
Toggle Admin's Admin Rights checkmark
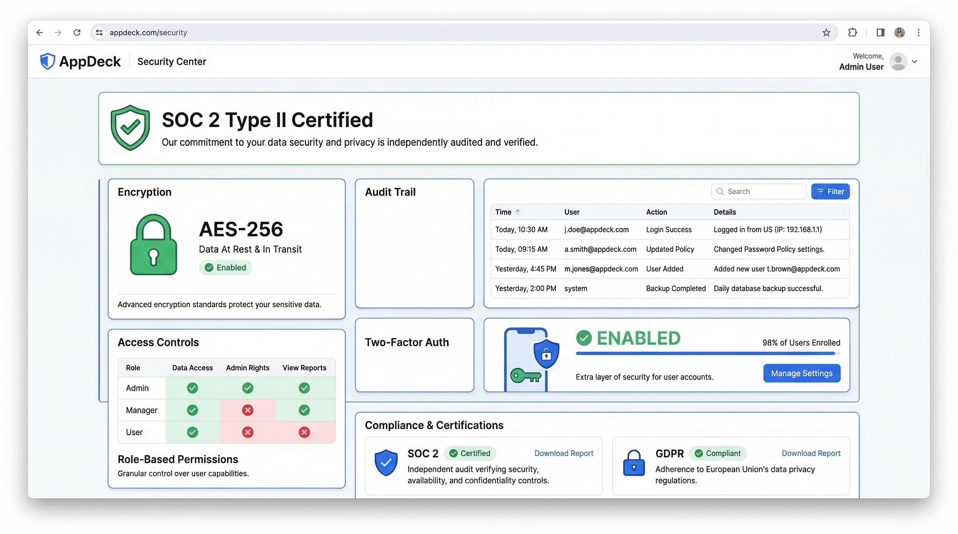point(247,388)
